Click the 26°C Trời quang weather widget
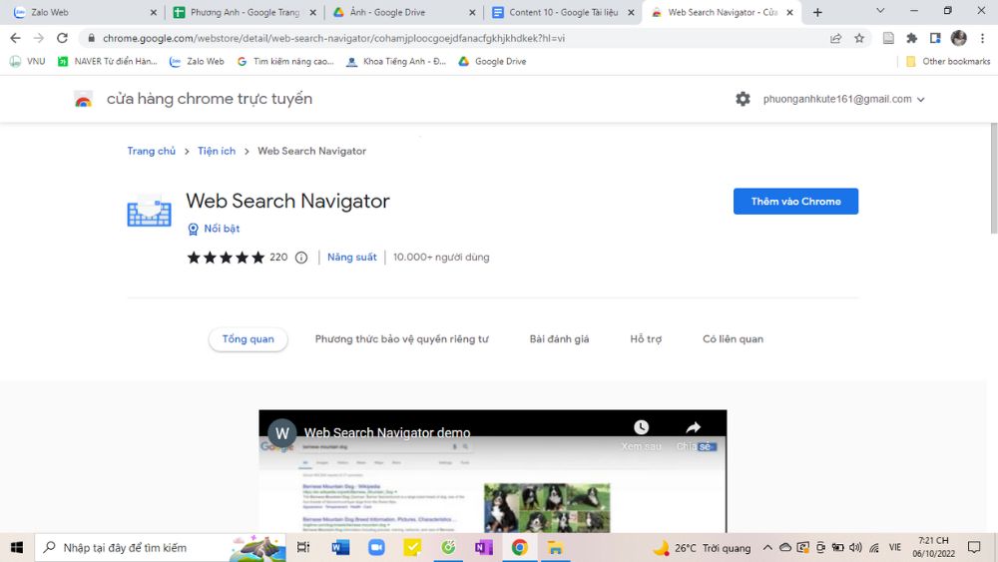Screen dimensions: 998x562 (x=702, y=547)
